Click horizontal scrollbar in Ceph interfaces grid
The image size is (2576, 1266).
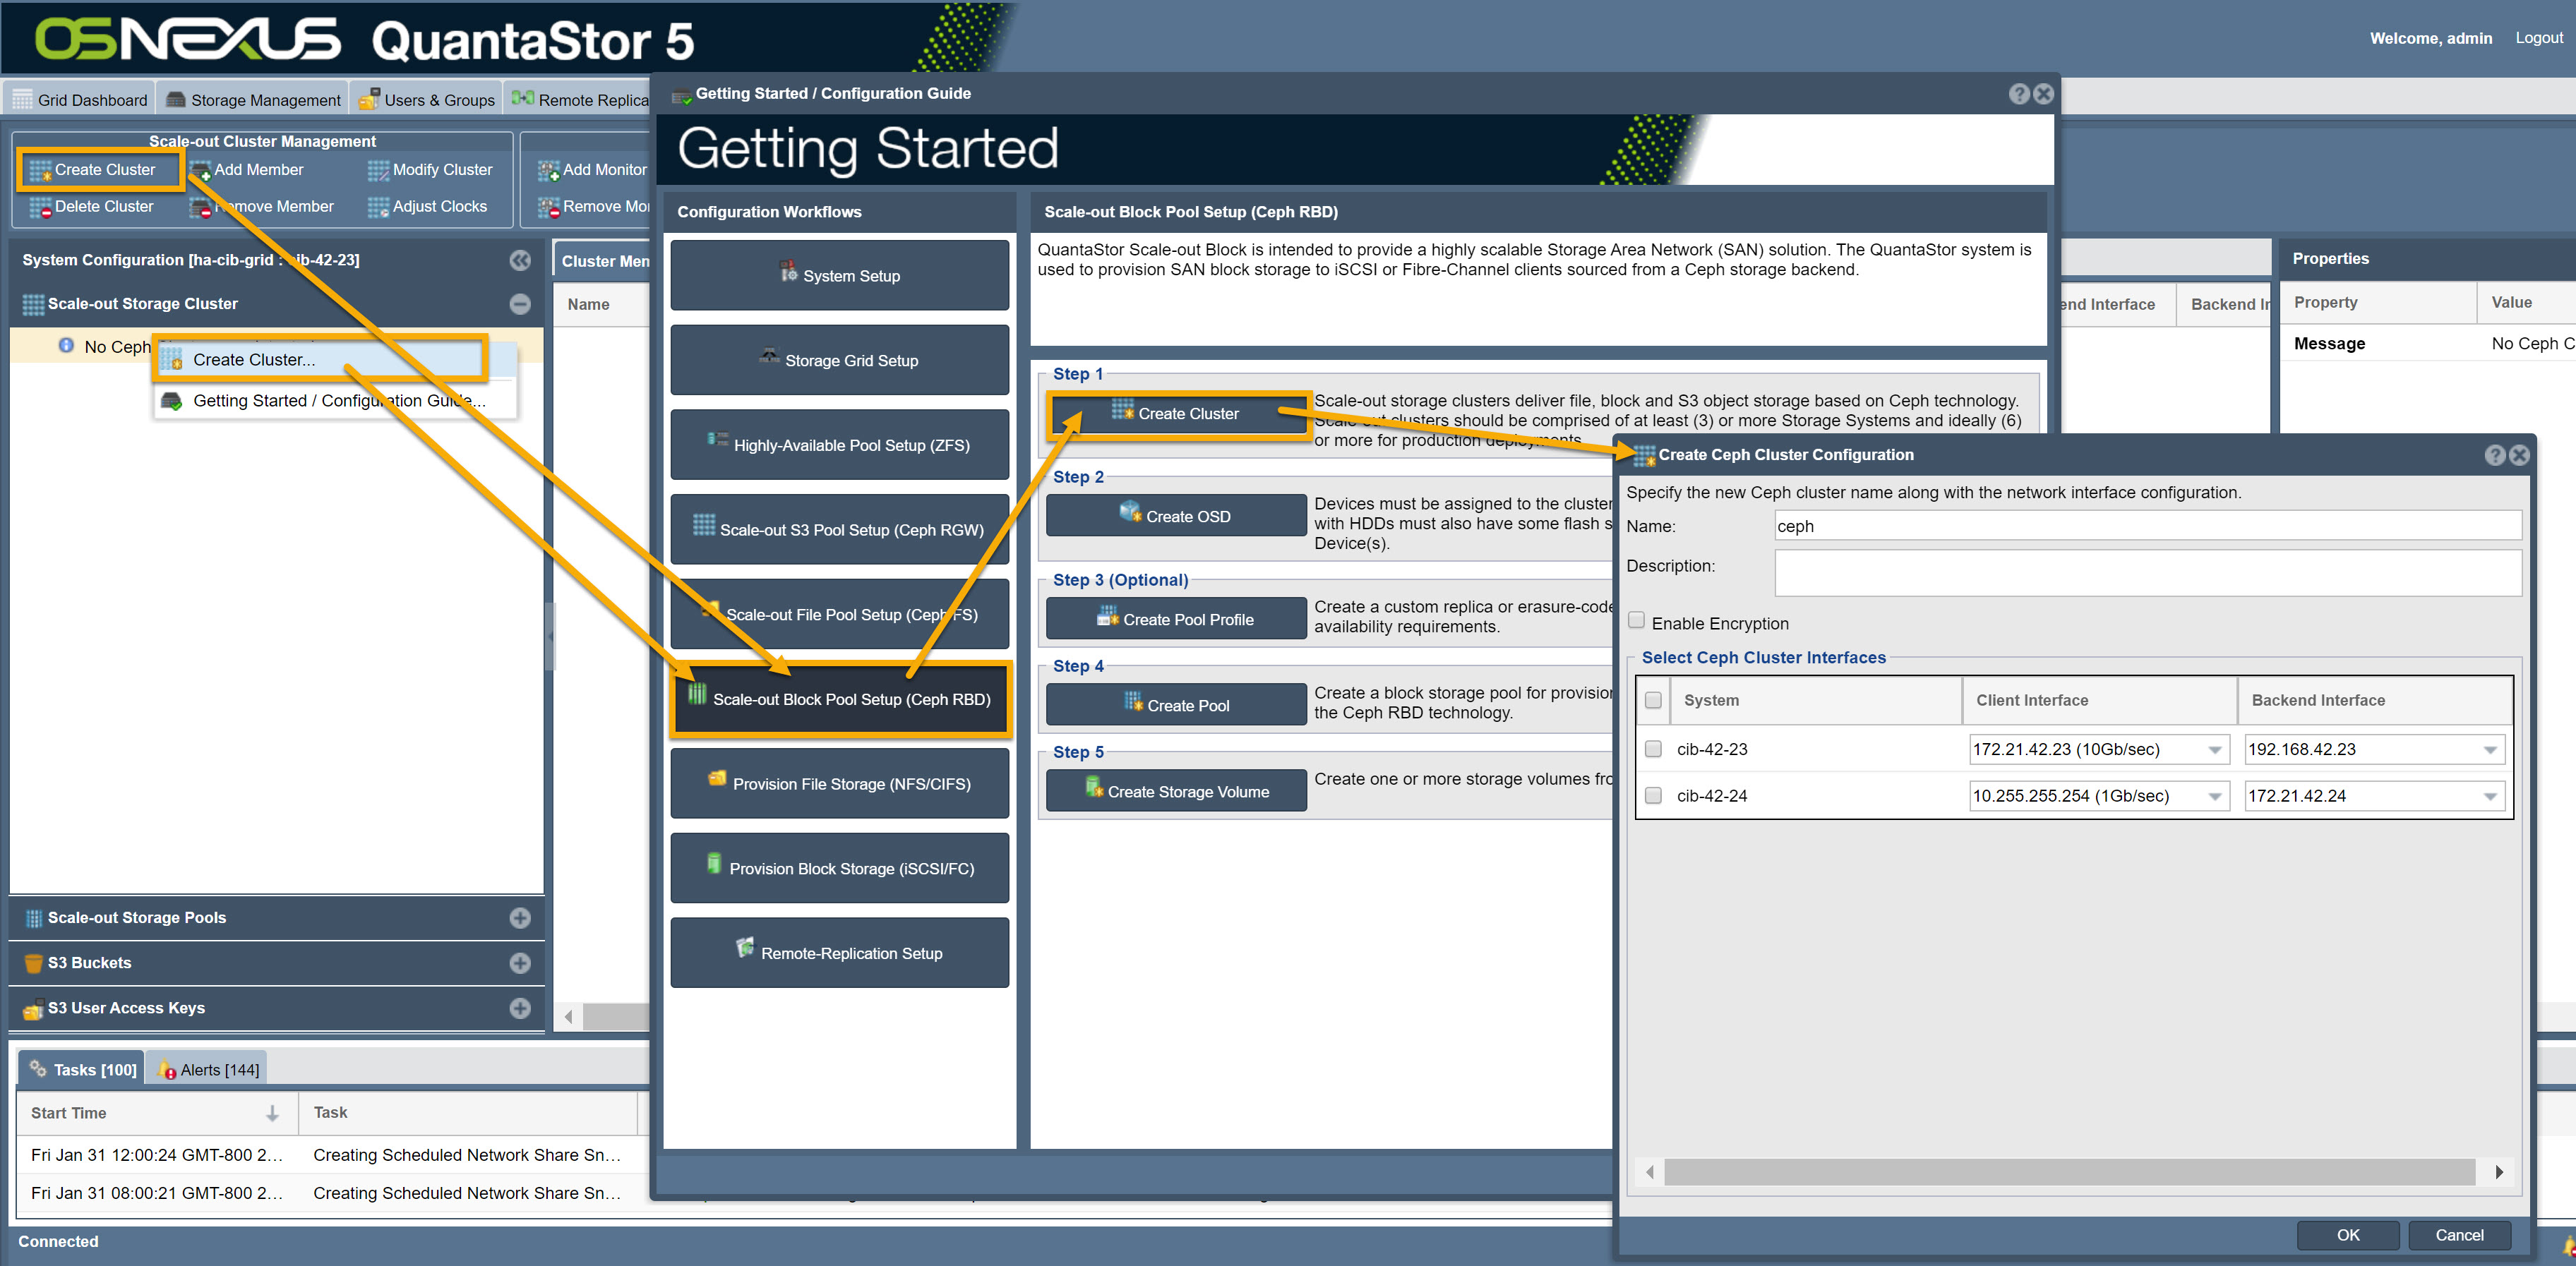(x=2070, y=1172)
